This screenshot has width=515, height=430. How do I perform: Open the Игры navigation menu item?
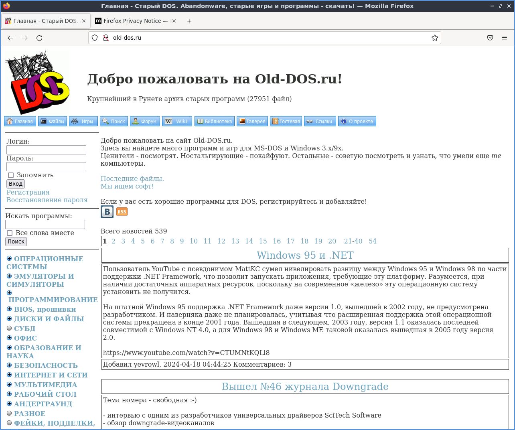point(83,121)
